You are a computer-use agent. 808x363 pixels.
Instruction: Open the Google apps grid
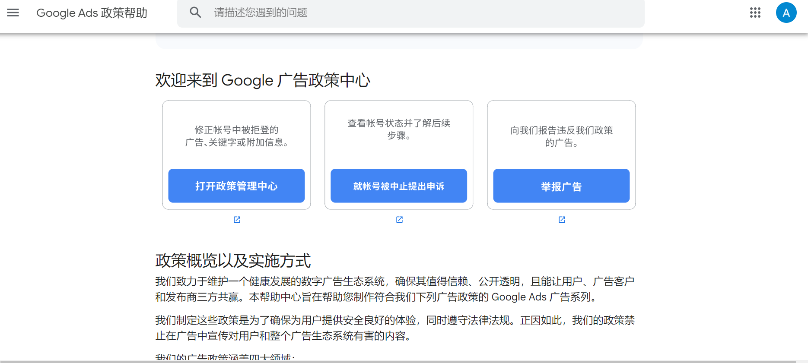pyautogui.click(x=755, y=13)
